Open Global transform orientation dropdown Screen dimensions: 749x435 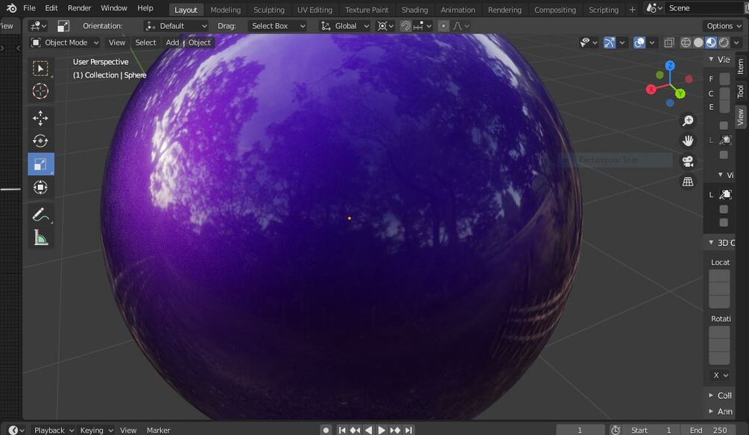(345, 26)
